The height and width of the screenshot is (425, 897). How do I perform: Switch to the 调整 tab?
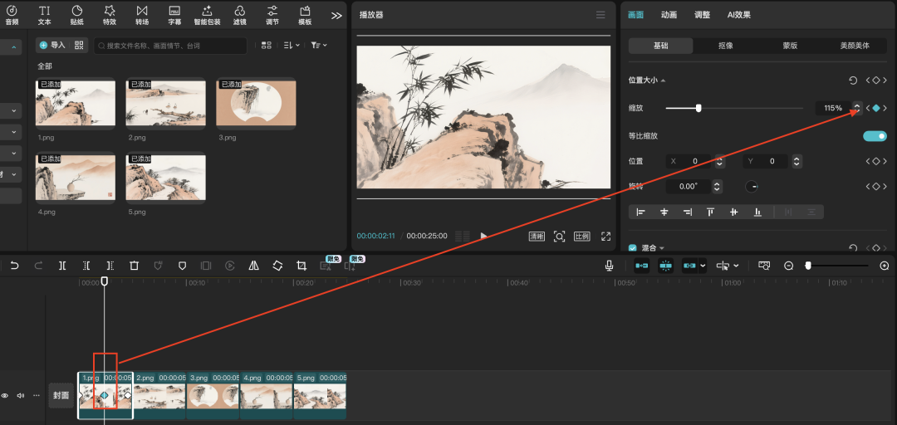point(702,15)
